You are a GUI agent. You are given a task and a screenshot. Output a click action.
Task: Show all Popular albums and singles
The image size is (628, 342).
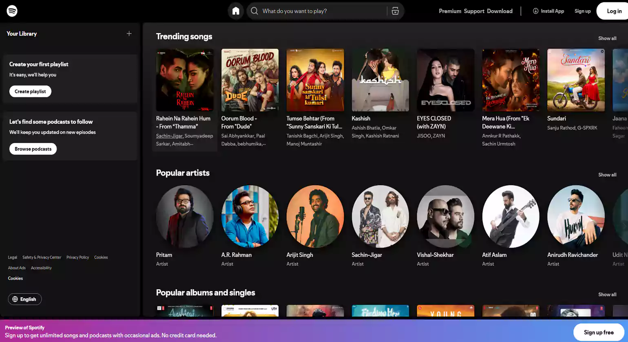pyautogui.click(x=607, y=294)
